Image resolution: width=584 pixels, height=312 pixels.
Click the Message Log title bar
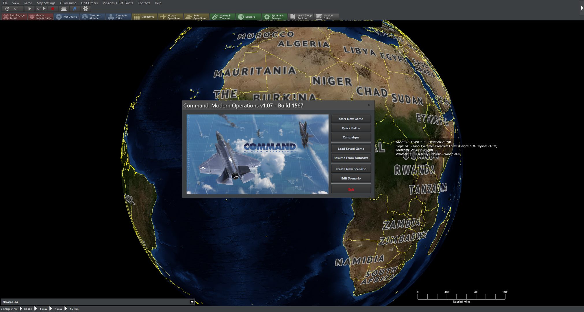[98, 302]
